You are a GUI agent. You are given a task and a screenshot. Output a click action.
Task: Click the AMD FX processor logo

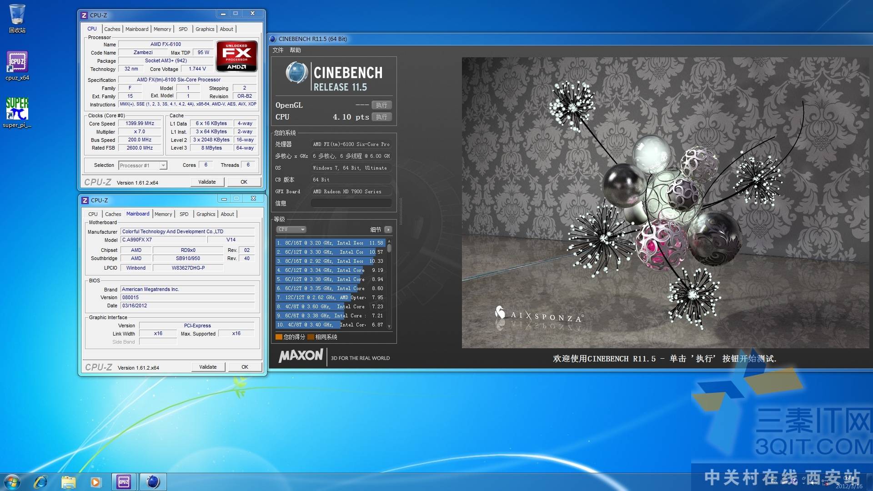(236, 56)
